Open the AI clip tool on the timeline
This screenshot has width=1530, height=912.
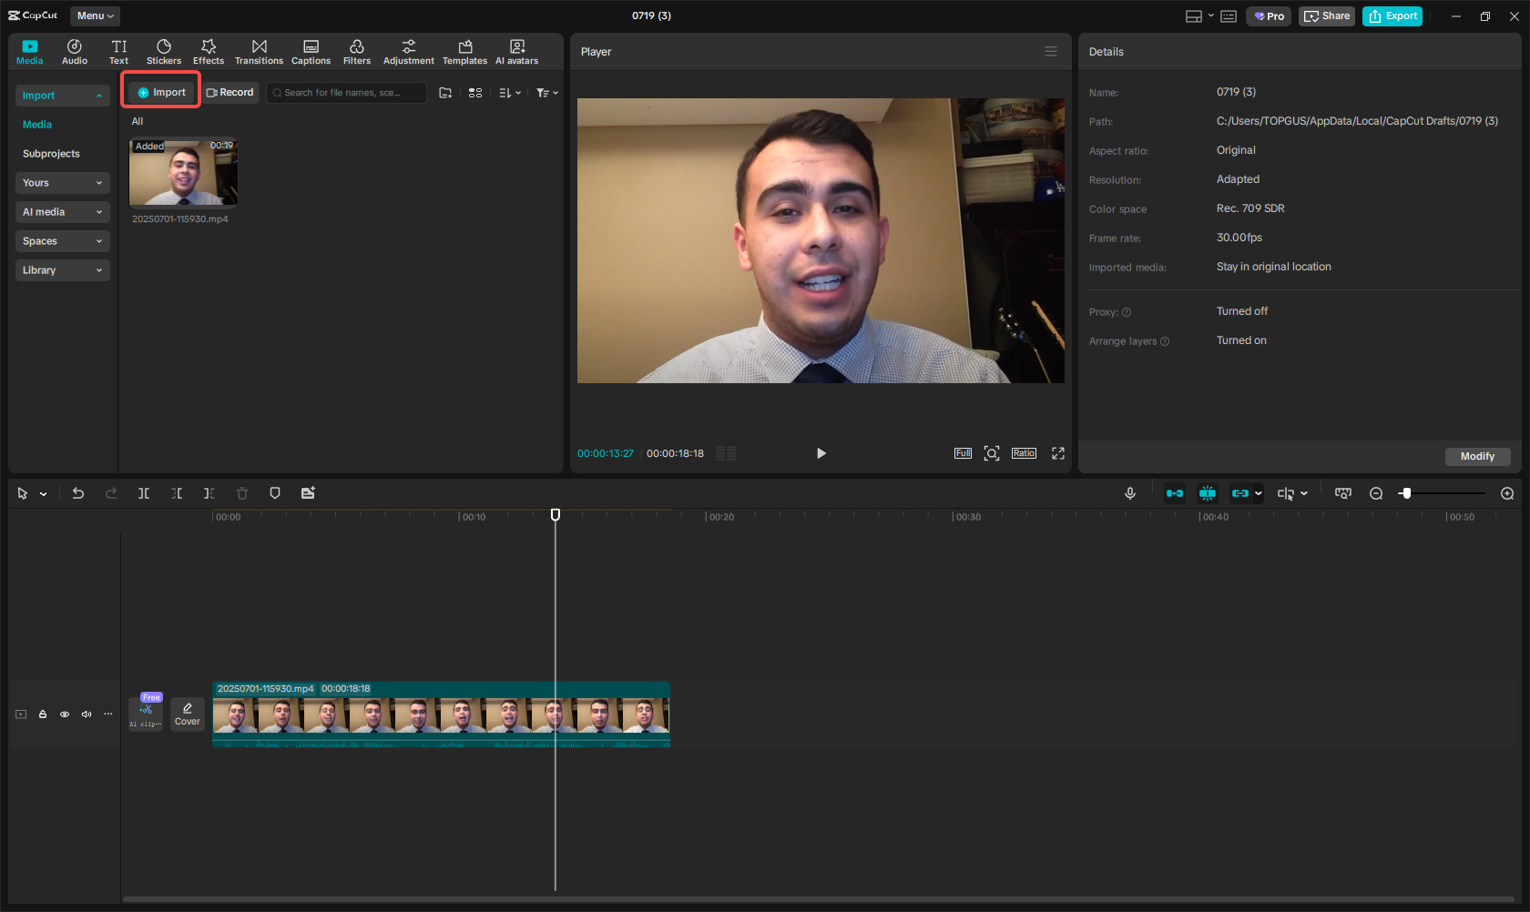point(145,714)
